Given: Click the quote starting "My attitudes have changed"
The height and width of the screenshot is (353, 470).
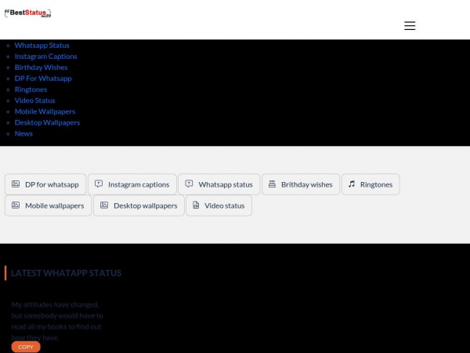Looking at the screenshot, I should pos(57,321).
